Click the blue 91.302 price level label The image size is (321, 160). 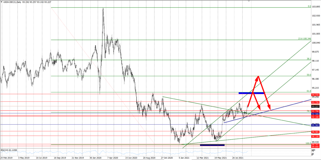pyautogui.click(x=316, y=125)
